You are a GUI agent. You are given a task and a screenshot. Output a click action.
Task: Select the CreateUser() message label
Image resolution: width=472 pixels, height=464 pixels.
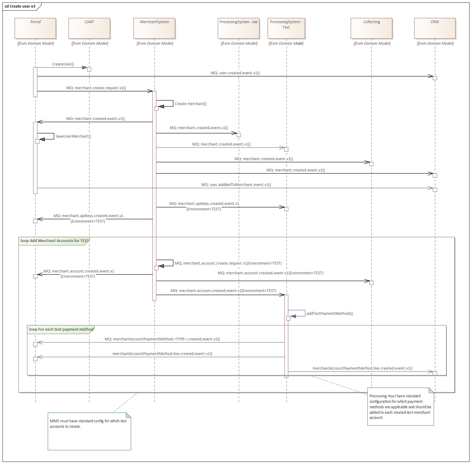(63, 64)
